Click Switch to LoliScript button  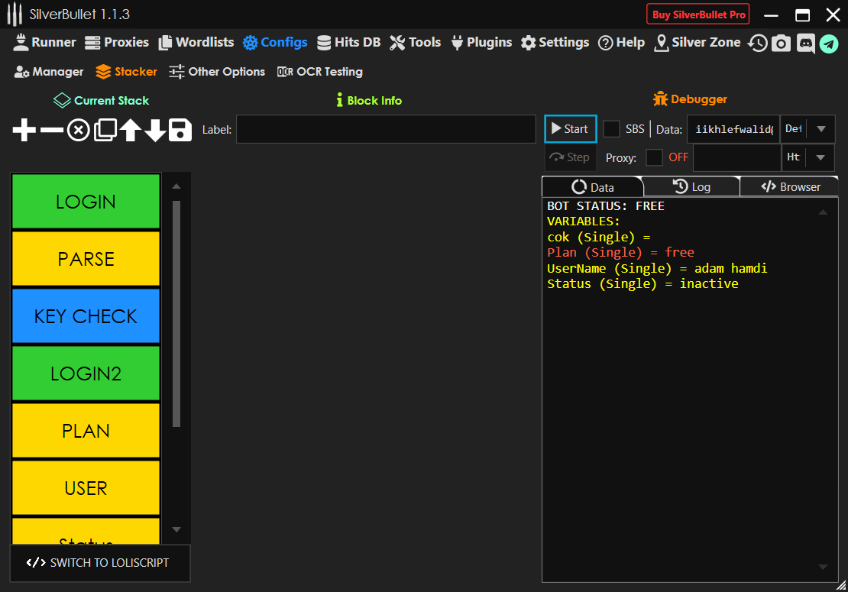coord(99,563)
